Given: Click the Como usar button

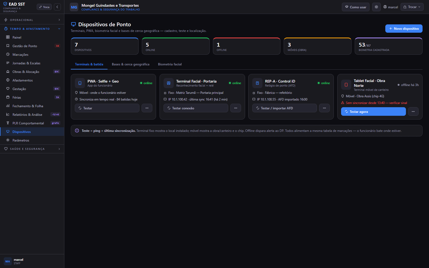Looking at the screenshot, I should [x=356, y=7].
